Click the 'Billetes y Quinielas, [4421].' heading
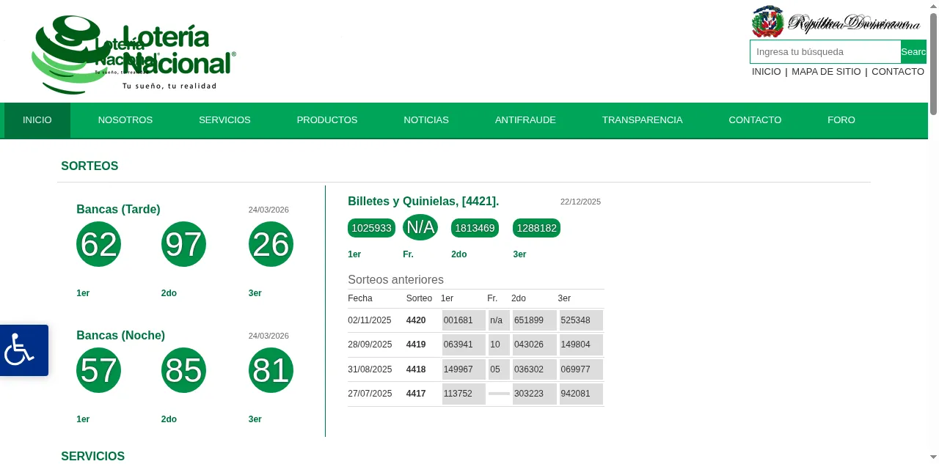The height and width of the screenshot is (464, 939). pos(423,202)
